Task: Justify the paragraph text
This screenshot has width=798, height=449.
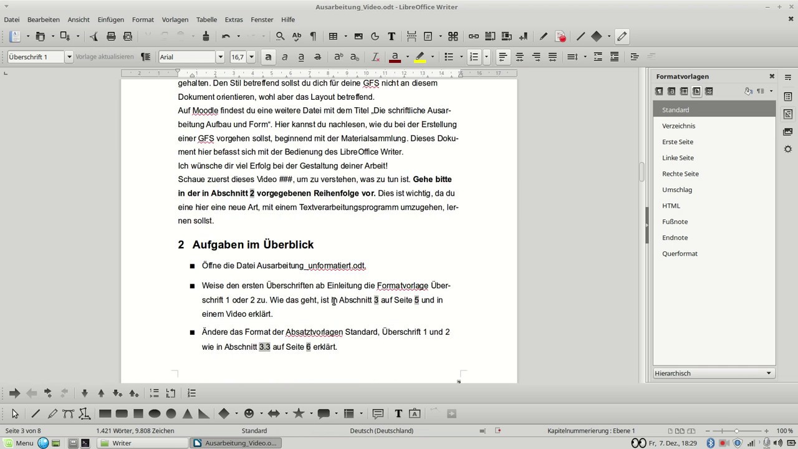Action: pos(552,57)
